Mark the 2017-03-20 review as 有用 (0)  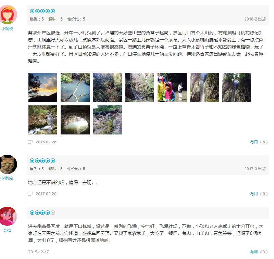point(259,194)
